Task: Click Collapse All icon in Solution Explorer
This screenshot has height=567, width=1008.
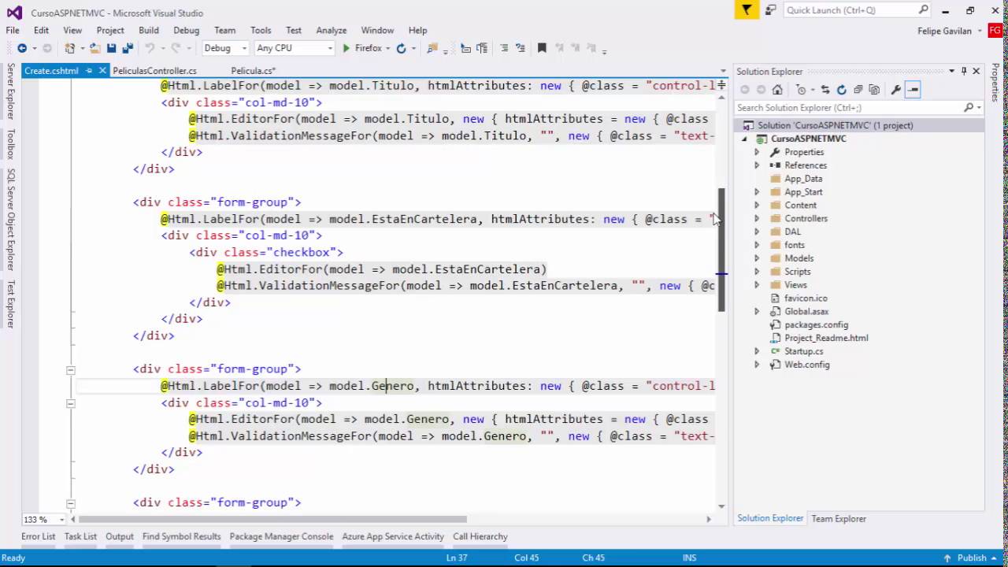Action: [858, 90]
